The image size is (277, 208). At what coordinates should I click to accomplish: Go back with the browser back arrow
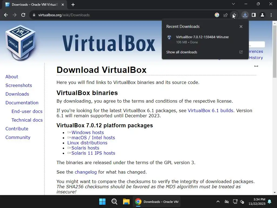[x=6, y=15]
